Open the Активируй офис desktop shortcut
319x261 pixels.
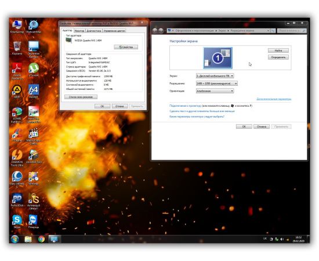[x=34, y=202]
